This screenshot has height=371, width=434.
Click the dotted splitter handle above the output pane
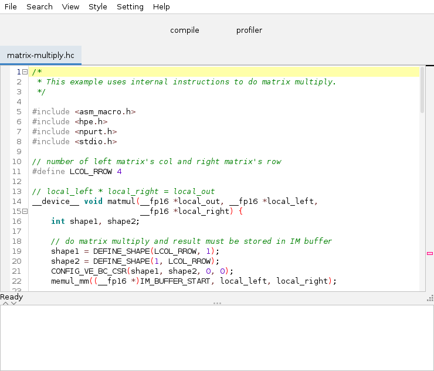(217, 303)
